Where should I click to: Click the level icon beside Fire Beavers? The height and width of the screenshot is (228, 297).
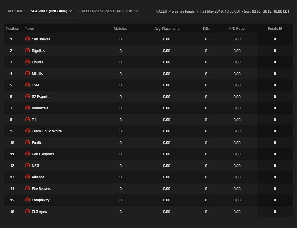[27, 188]
